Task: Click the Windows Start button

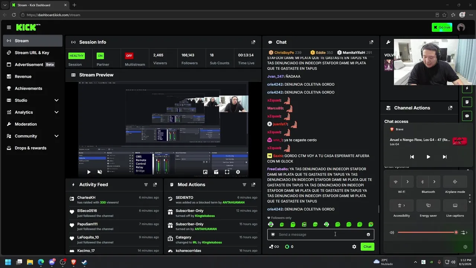Action: [x=8, y=262]
